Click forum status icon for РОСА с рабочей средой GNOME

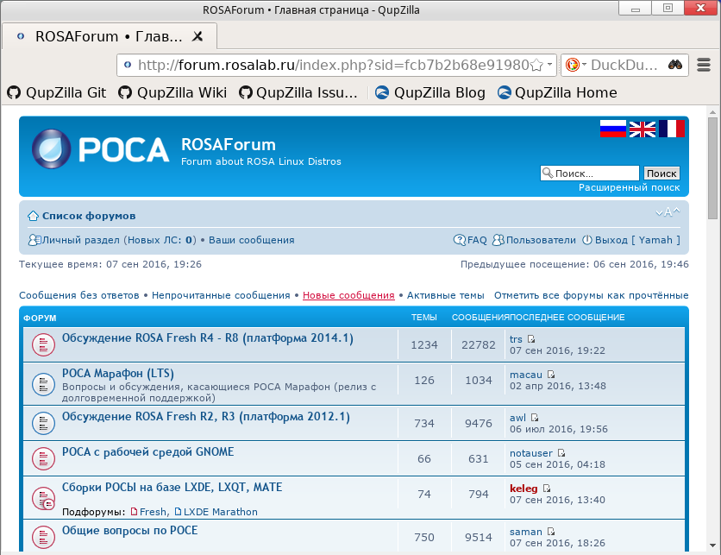tap(44, 459)
